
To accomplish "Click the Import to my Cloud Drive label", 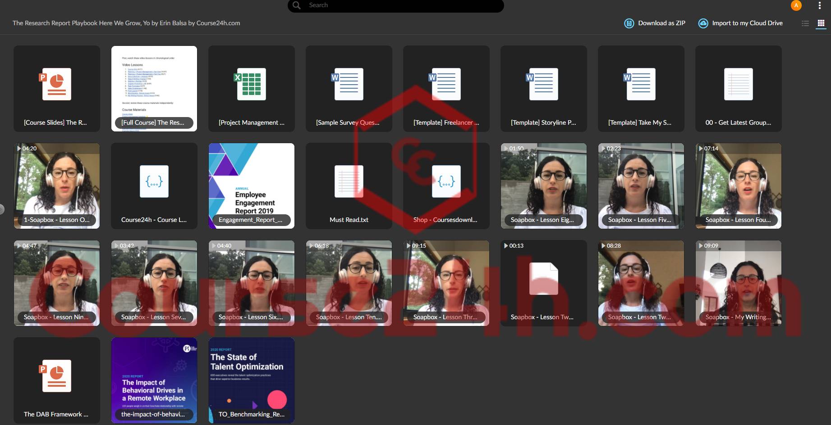I will pos(747,23).
